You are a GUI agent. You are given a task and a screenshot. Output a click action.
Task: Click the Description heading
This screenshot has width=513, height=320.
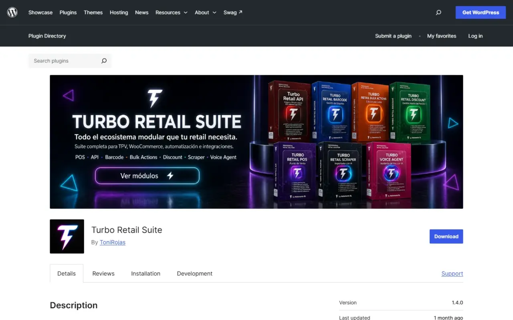point(74,305)
